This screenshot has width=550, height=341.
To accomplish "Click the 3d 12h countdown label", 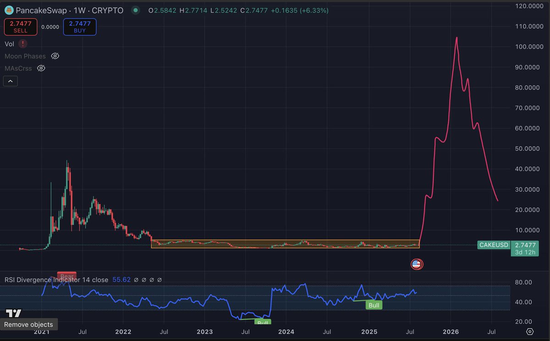I will pos(525,252).
